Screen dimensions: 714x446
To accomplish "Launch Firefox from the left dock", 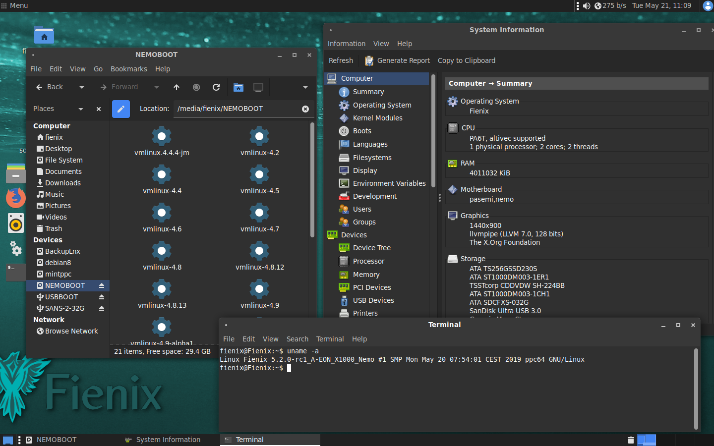I will click(16, 198).
